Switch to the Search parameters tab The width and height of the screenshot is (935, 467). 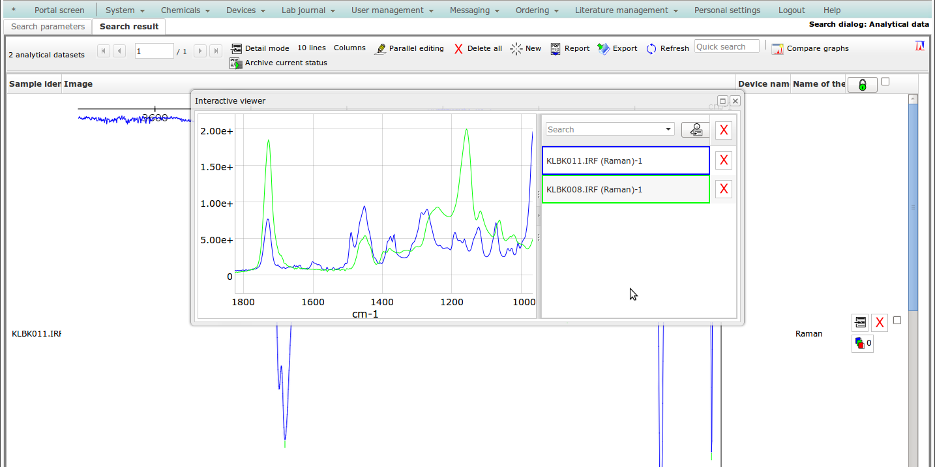[x=48, y=27]
